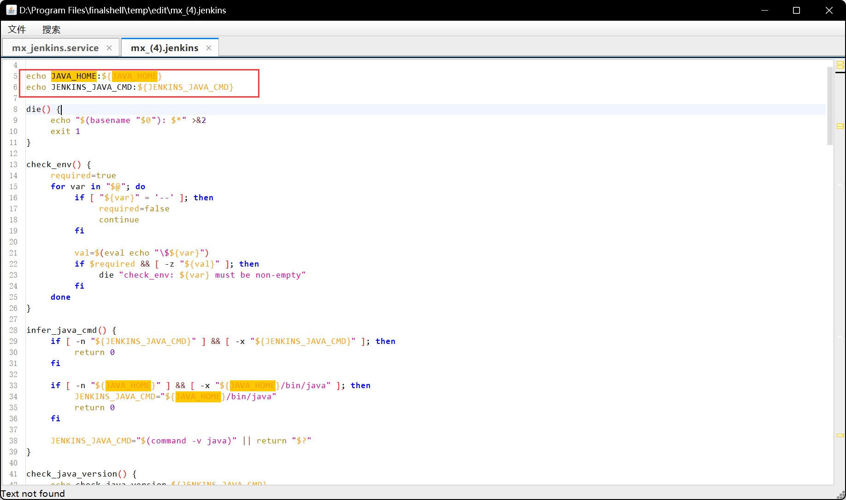Image resolution: width=846 pixels, height=500 pixels.
Task: Click the top yellow marker in error strip
Action: [x=840, y=65]
